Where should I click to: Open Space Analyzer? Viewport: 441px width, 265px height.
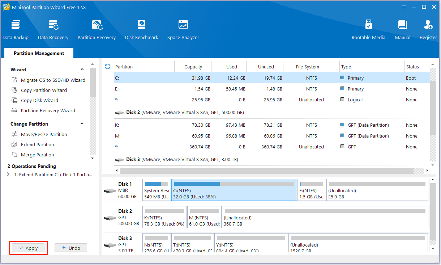(183, 30)
